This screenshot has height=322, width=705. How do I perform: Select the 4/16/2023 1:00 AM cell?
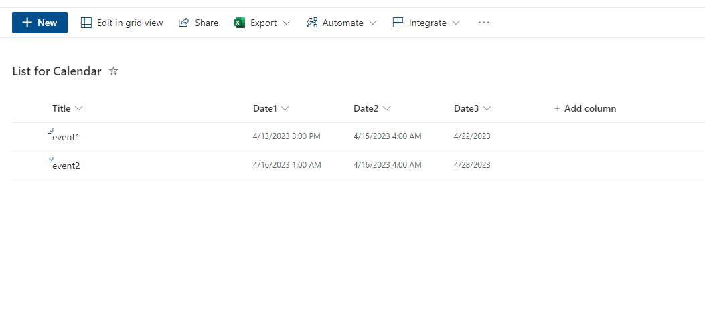(x=287, y=164)
